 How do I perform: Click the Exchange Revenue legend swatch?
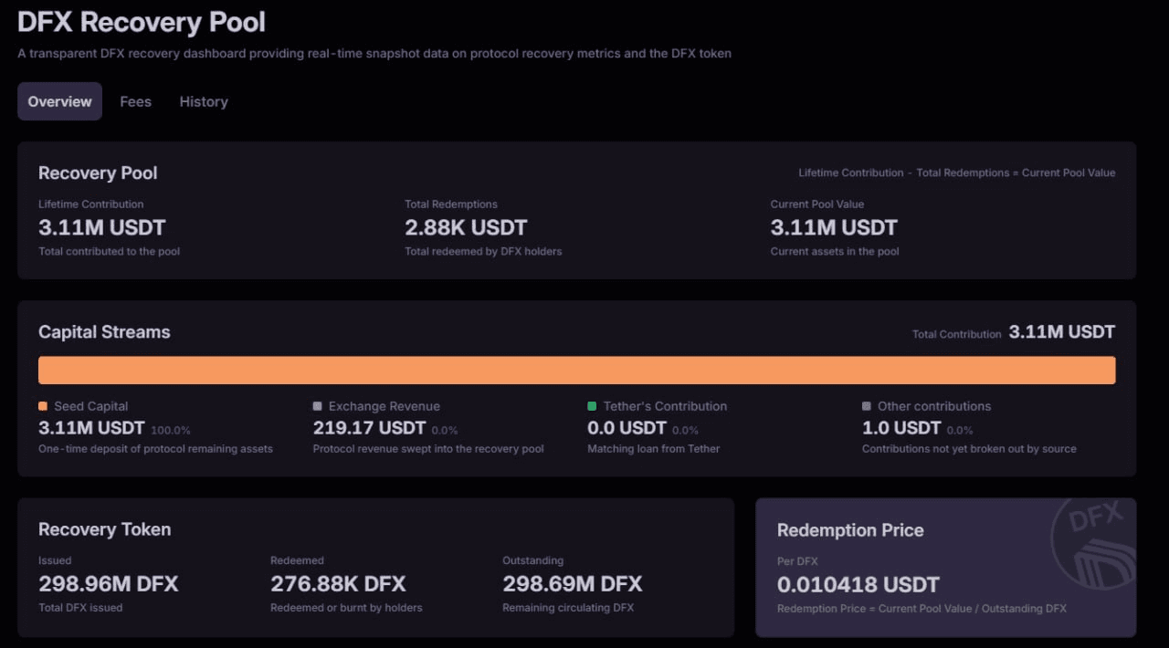coord(317,406)
